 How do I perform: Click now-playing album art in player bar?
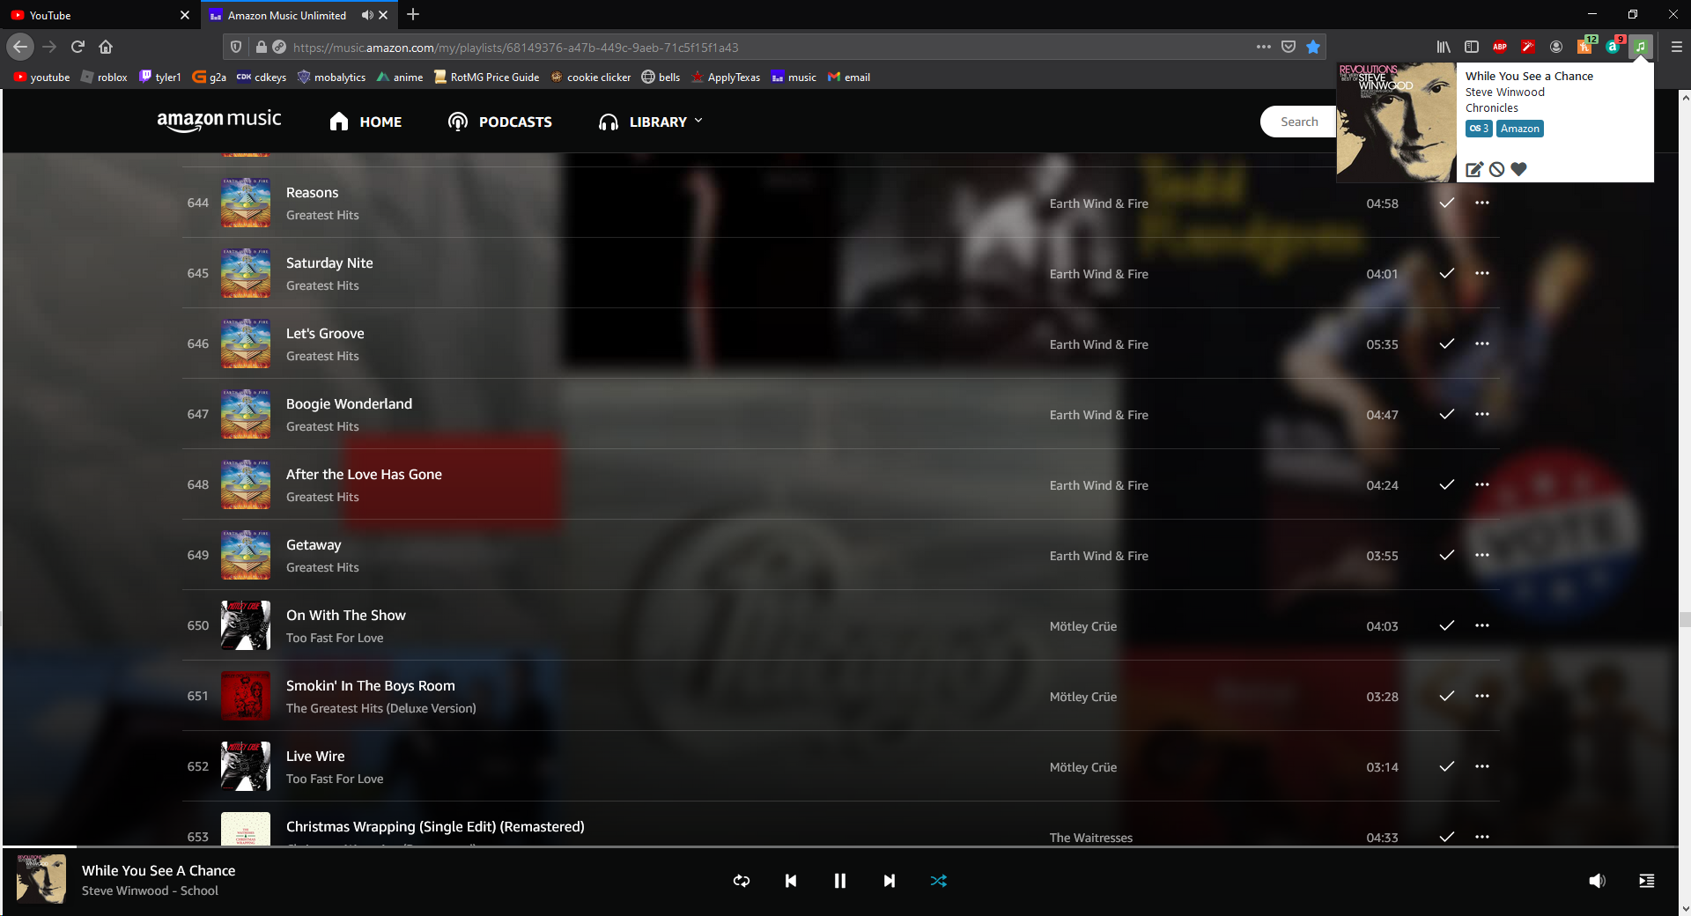[41, 879]
